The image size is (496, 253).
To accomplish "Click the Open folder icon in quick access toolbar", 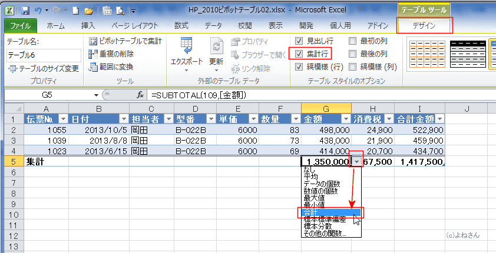I will pyautogui.click(x=88, y=11).
